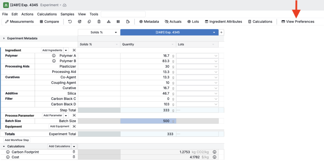Image resolution: width=324 pixels, height=168 pixels.
Task: Click the plus icon to add experiment column
Action: 221,32
